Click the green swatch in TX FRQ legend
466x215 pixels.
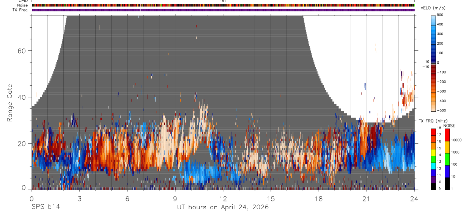433,159
